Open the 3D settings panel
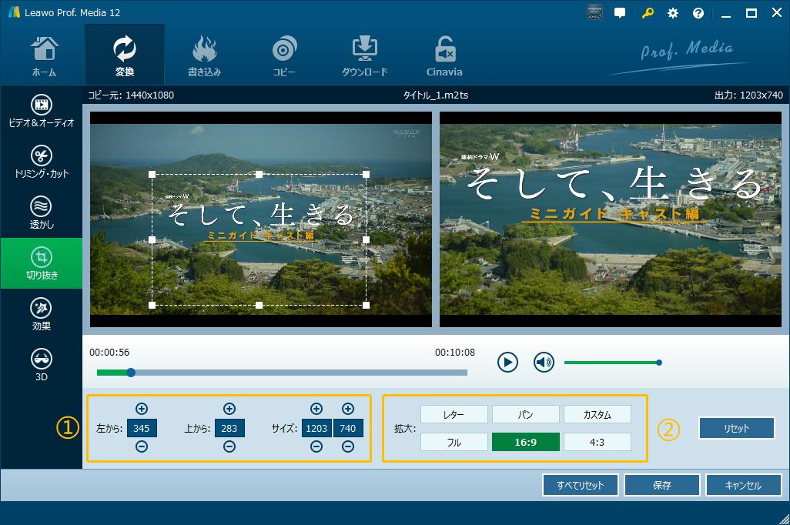 point(42,365)
